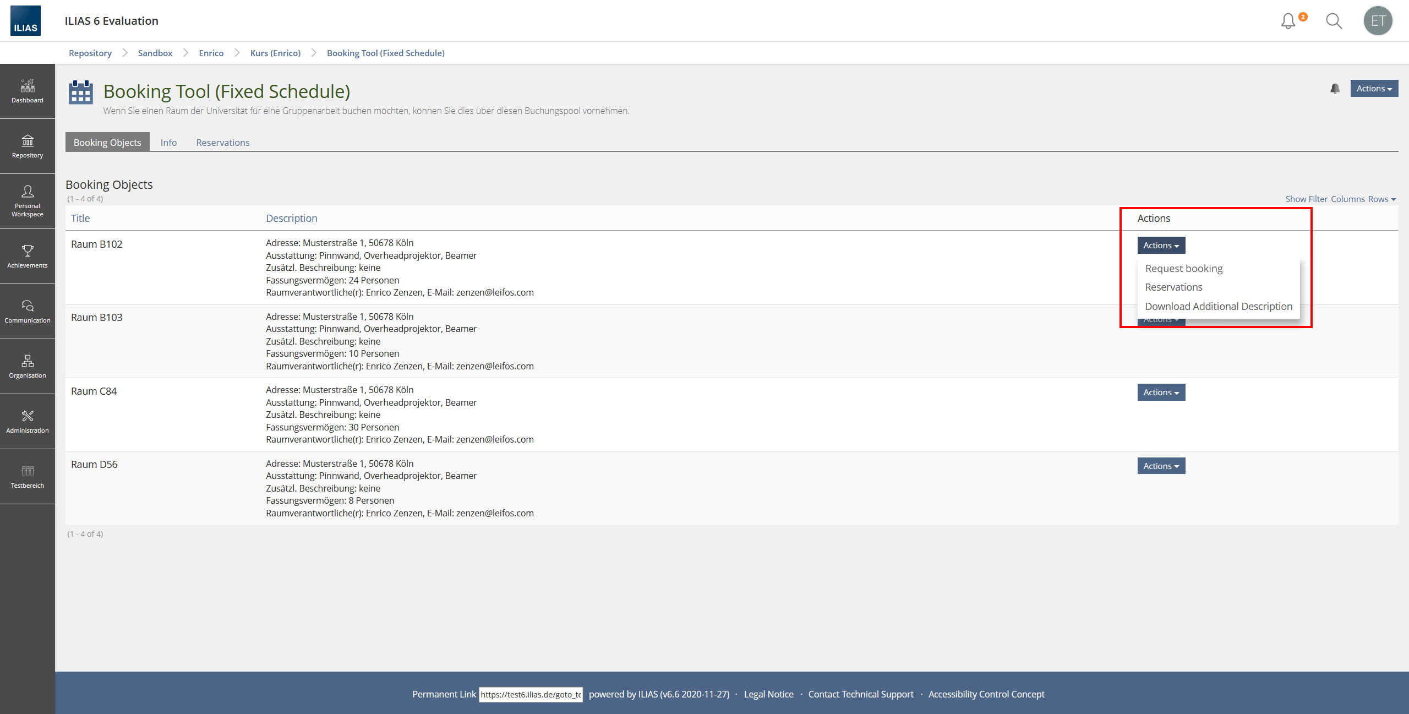Open Administration tools icon

click(27, 422)
